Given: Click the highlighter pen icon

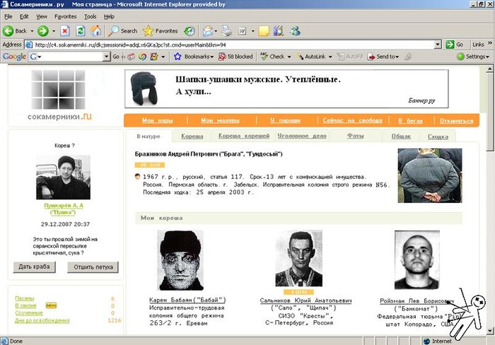Looking at the screenshot, I should coord(408,57).
